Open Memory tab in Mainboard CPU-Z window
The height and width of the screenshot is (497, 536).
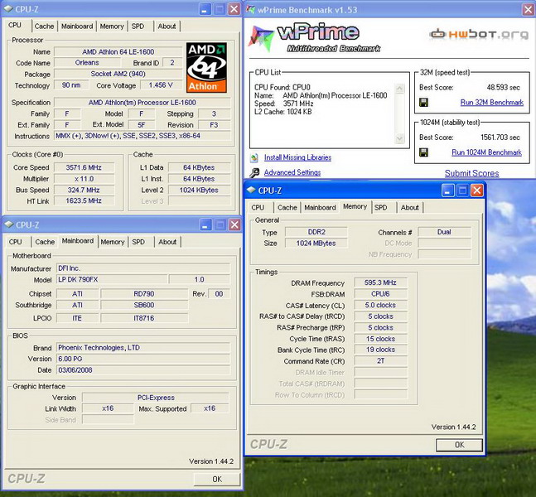[x=113, y=242]
